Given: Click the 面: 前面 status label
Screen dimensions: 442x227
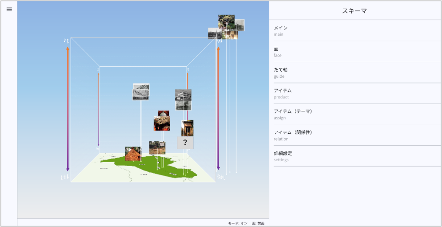Looking at the screenshot, I should point(258,223).
